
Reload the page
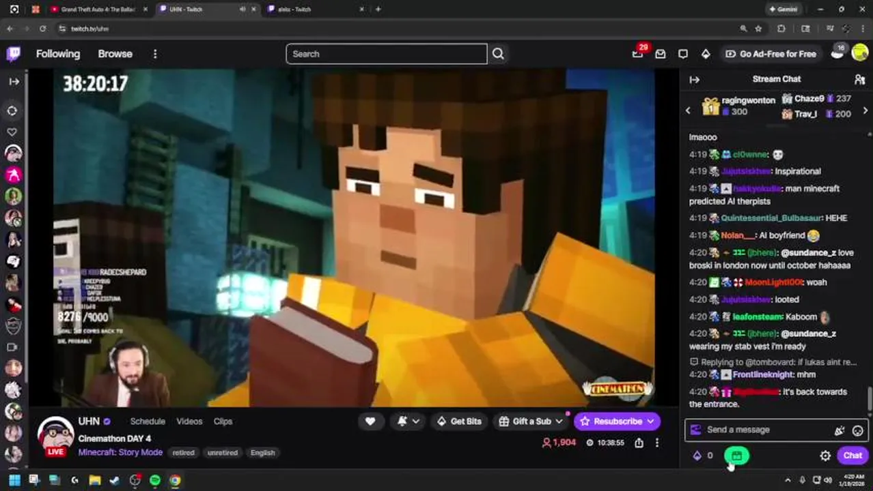tap(42, 29)
